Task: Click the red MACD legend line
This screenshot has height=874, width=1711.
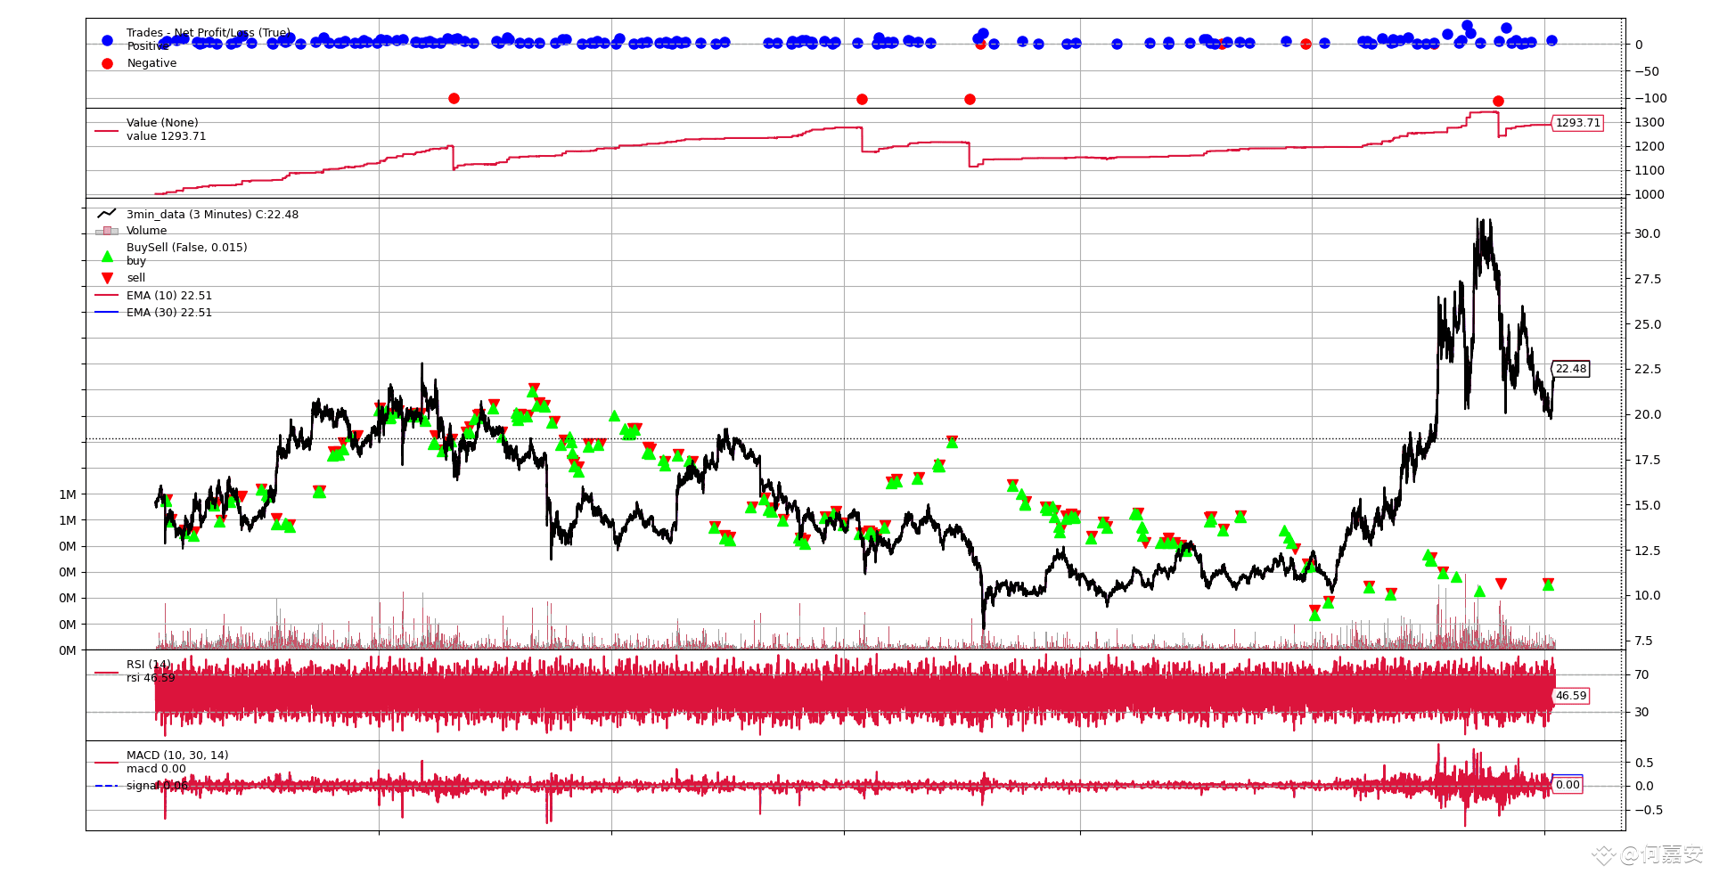Action: click(107, 763)
